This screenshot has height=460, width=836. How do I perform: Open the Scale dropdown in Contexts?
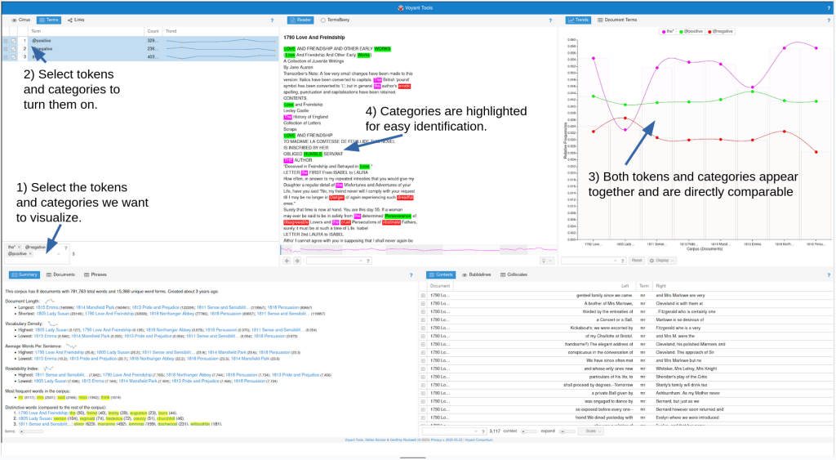(x=591, y=431)
